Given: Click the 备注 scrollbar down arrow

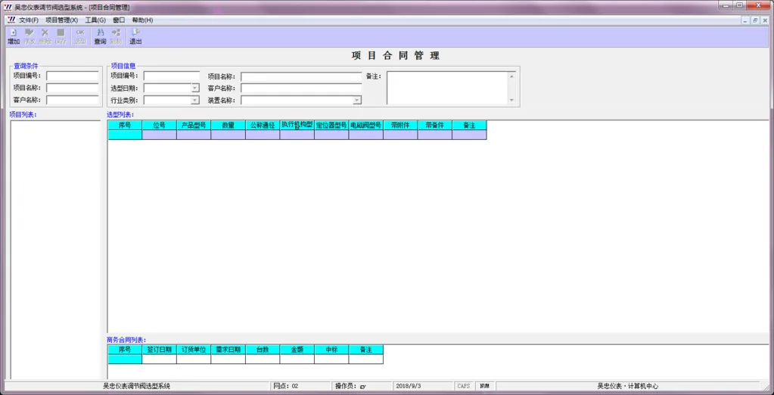Looking at the screenshot, I should [x=511, y=100].
